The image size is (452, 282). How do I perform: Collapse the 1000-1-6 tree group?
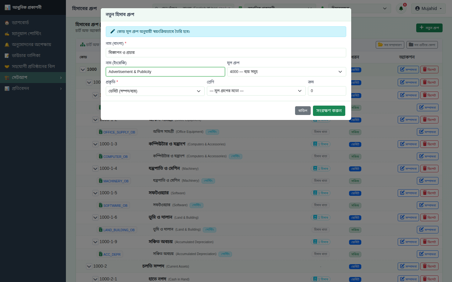point(95,217)
